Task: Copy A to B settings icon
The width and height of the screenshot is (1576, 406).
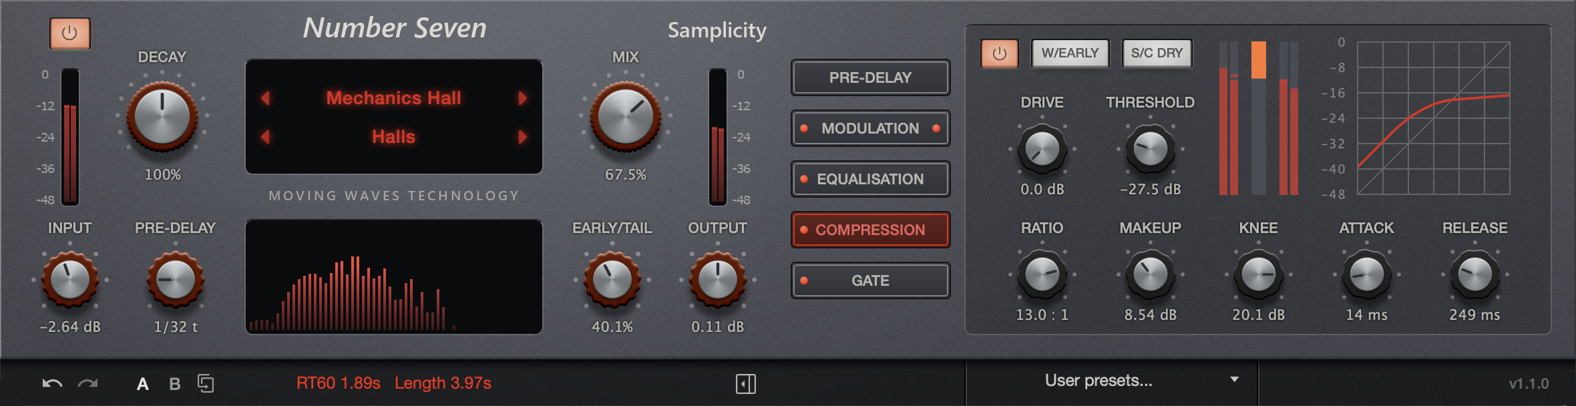Action: (206, 383)
